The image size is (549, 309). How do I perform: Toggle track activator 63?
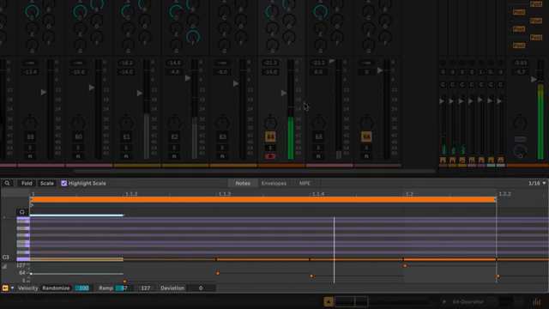tap(222, 137)
